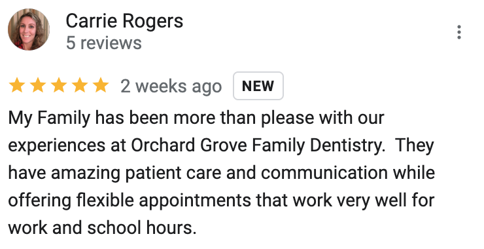The width and height of the screenshot is (484, 249).
Task: Open the Carrie Rogers reviewer name
Action: [124, 21]
